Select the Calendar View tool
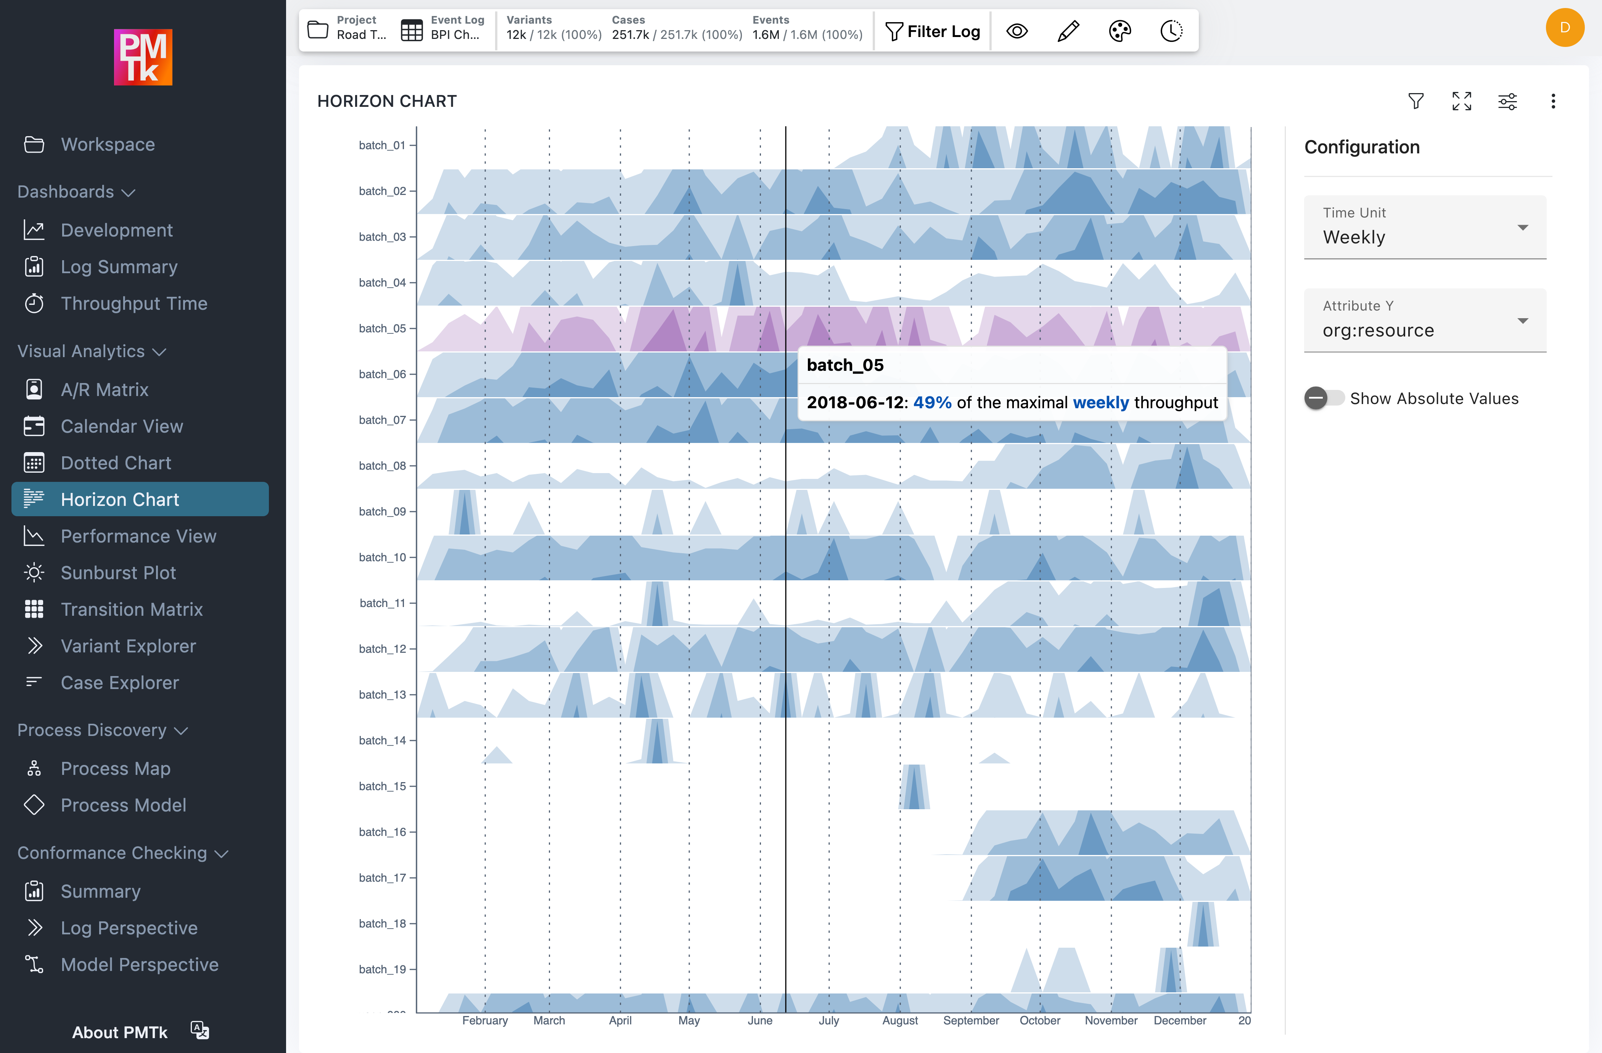Viewport: 1602px width, 1053px height. pyautogui.click(x=122, y=425)
